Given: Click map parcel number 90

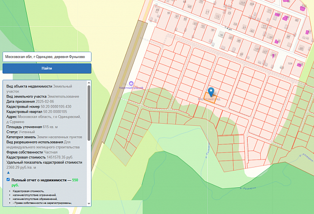Looking at the screenshot, I should (x=169, y=13).
